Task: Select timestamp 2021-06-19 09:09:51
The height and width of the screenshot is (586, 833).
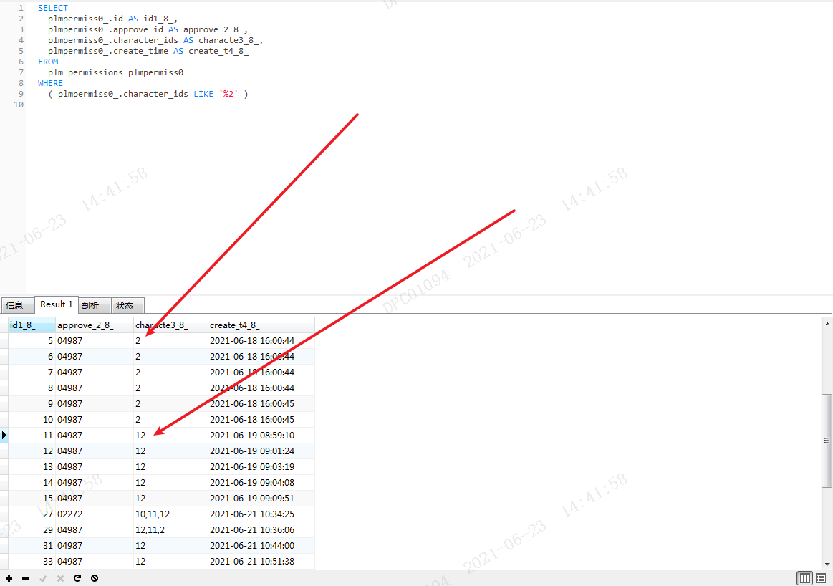Action: (x=261, y=499)
